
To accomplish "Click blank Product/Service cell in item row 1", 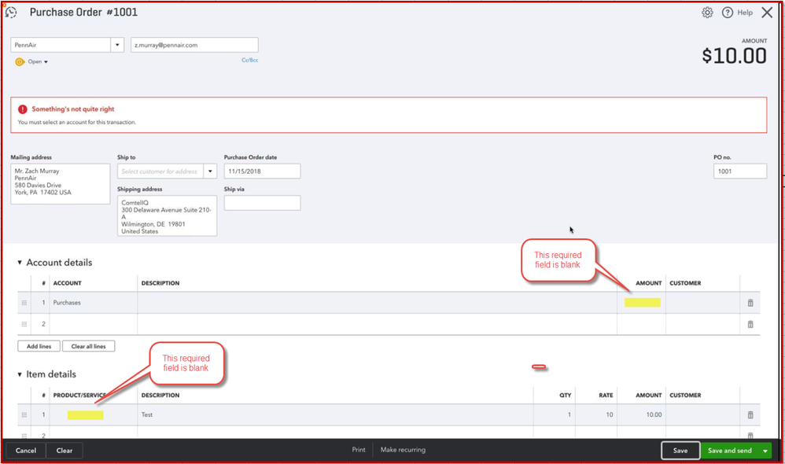I will 94,415.
